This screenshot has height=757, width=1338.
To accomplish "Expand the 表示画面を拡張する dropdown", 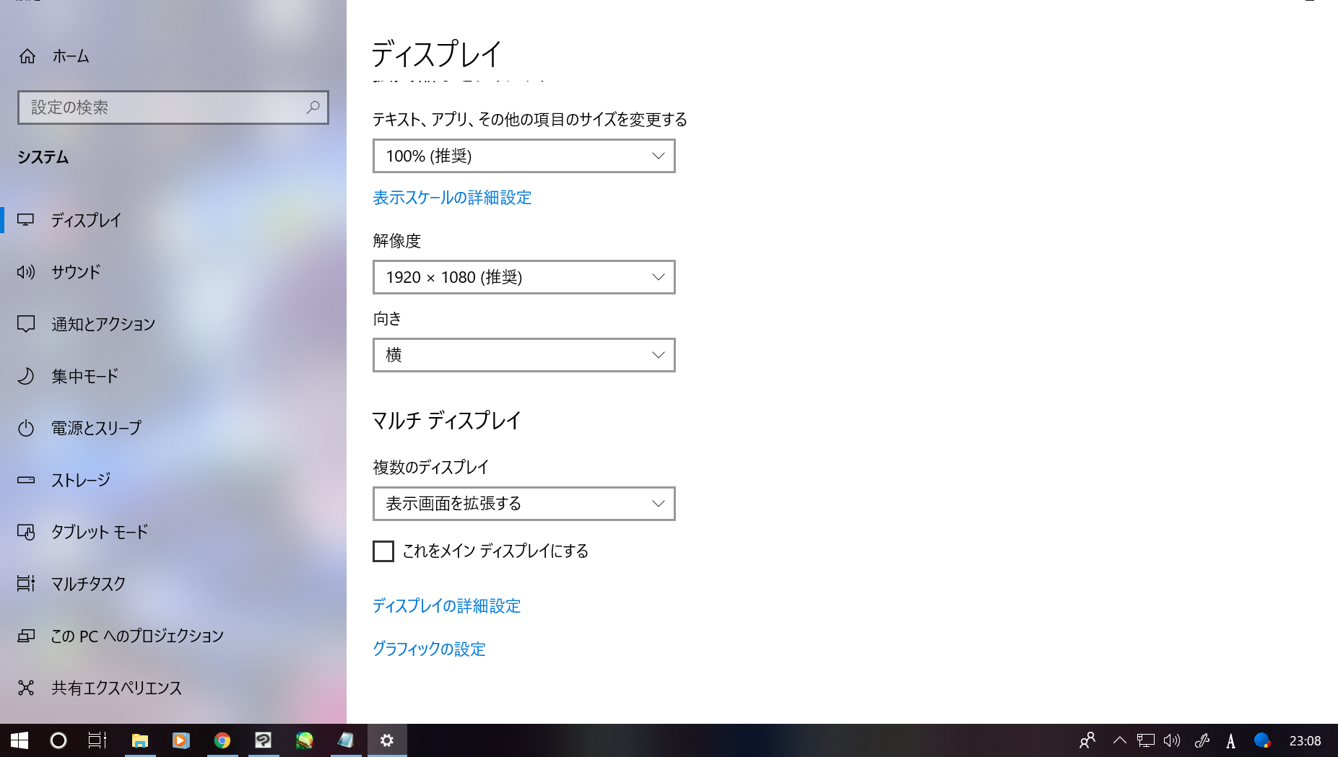I will (524, 504).
